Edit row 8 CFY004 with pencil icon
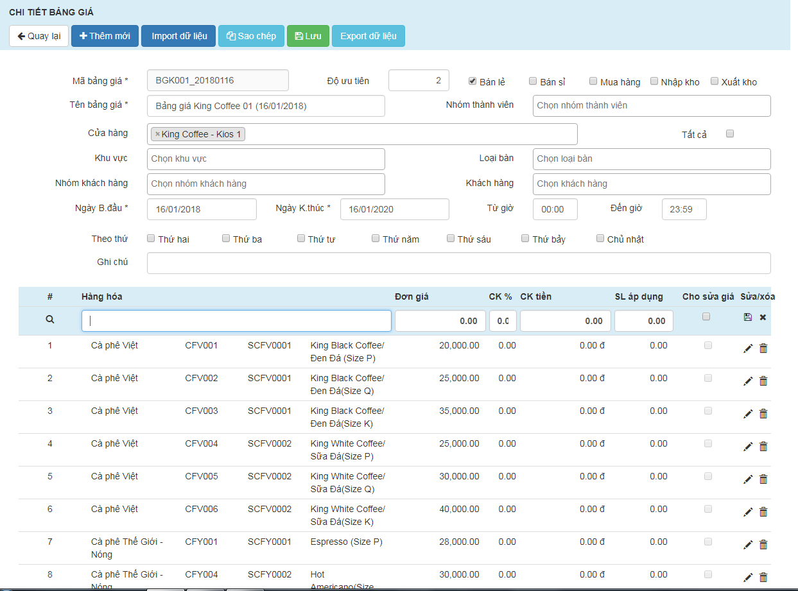Screen dimensions: 798x591 (748, 578)
